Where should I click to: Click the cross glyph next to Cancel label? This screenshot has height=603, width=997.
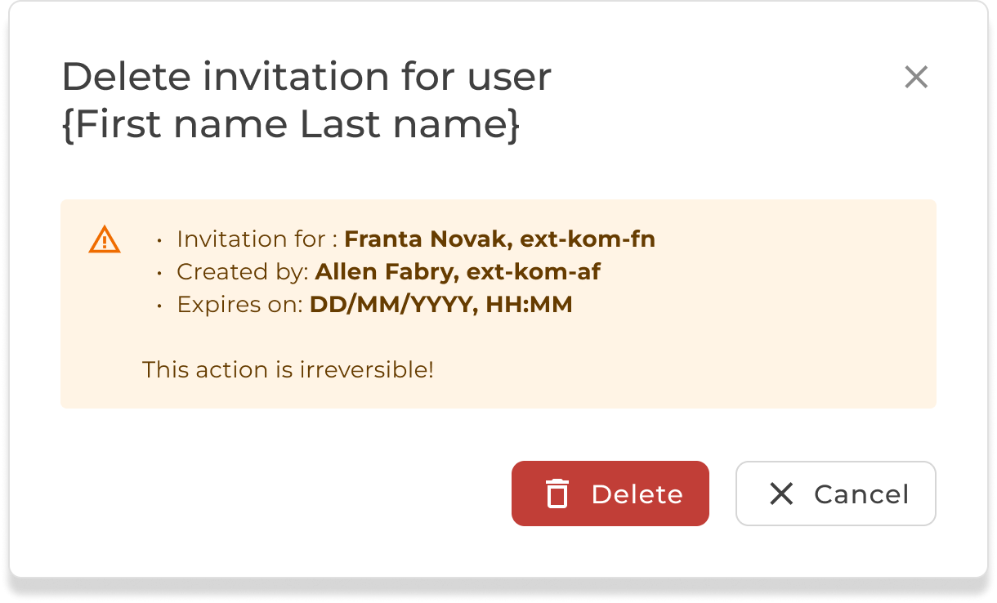click(x=782, y=494)
